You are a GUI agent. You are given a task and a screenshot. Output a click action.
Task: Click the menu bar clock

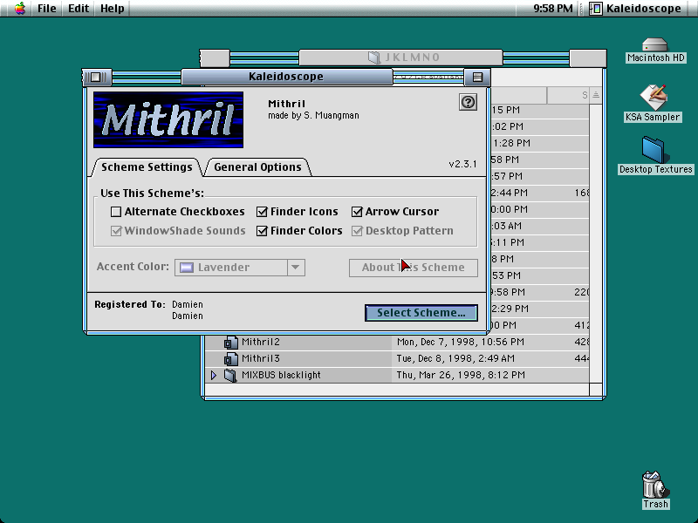click(553, 8)
